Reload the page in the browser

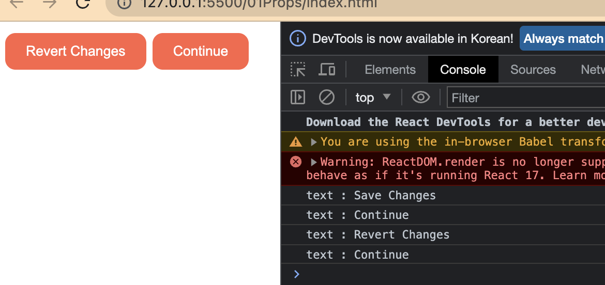[83, 4]
